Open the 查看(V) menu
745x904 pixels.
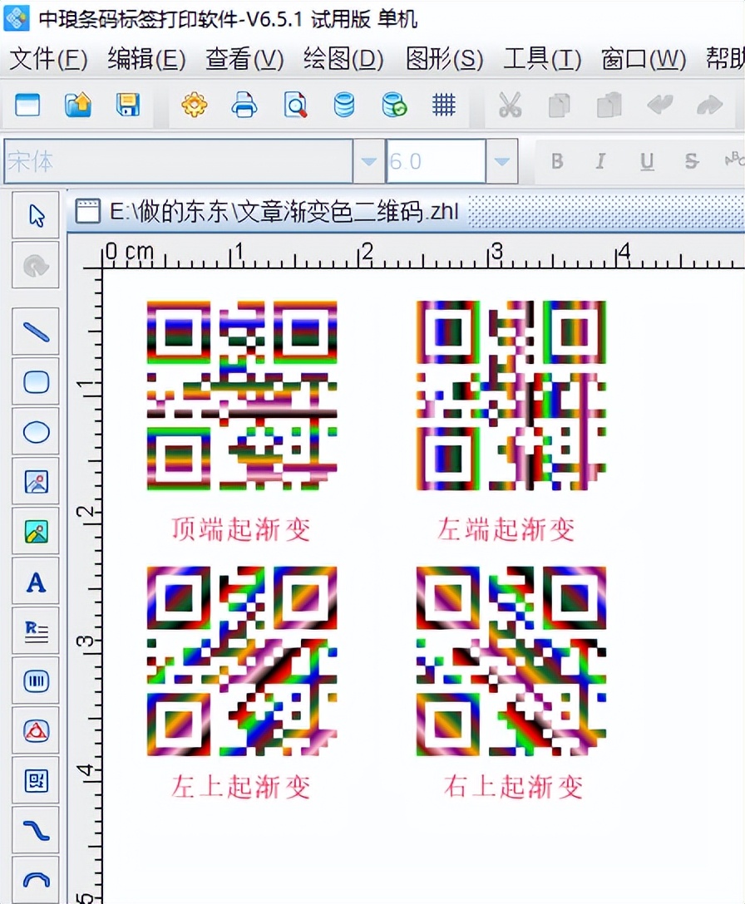244,59
